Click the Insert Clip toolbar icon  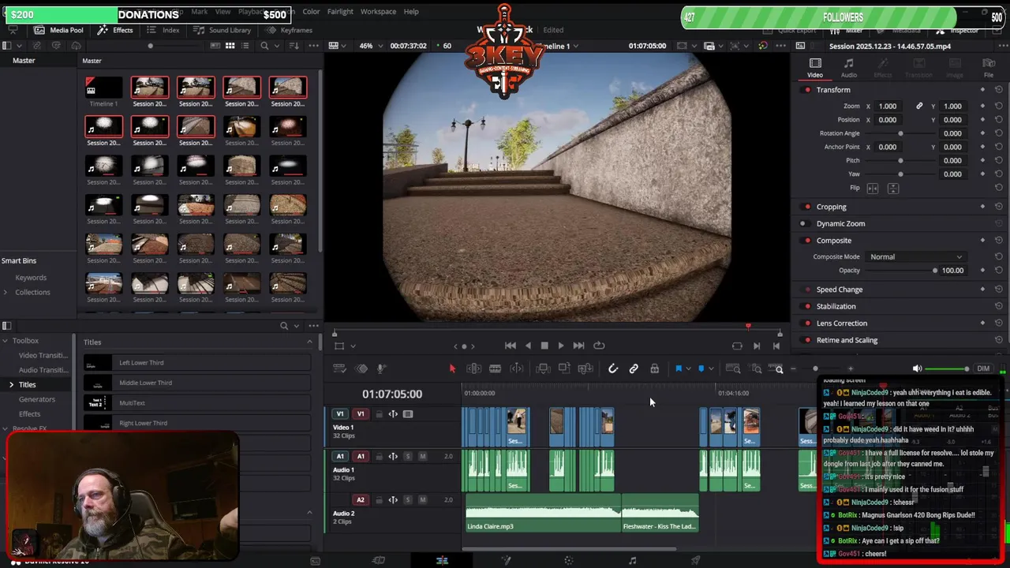click(543, 368)
